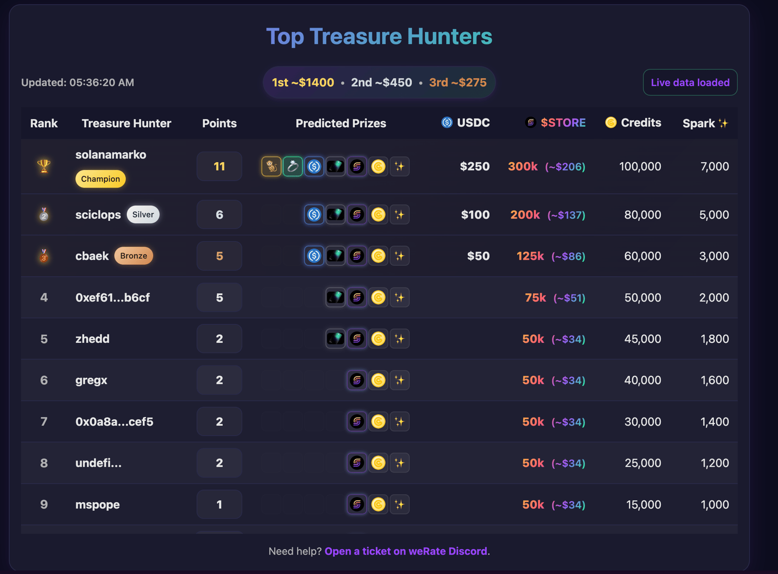Click the card prize icon in zhedd row
The image size is (778, 574).
click(x=336, y=339)
